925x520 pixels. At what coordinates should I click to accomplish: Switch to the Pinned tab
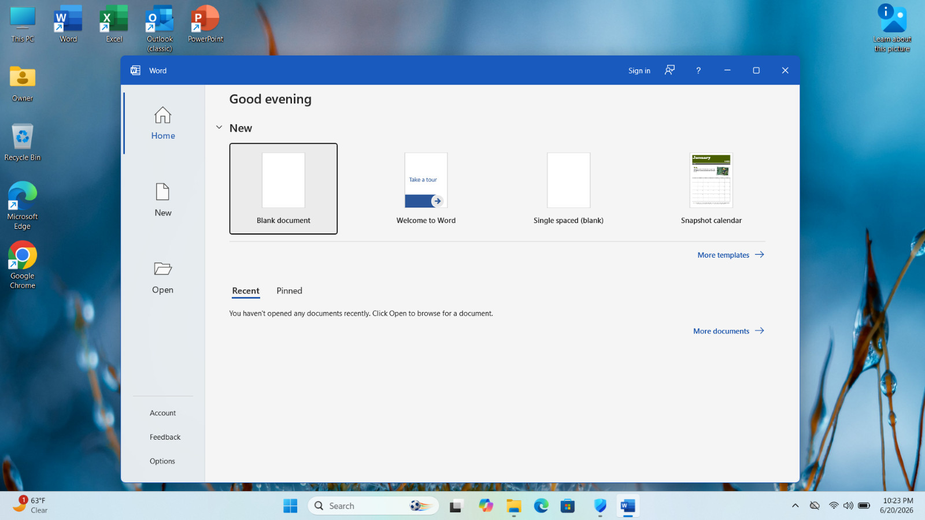[x=289, y=291]
